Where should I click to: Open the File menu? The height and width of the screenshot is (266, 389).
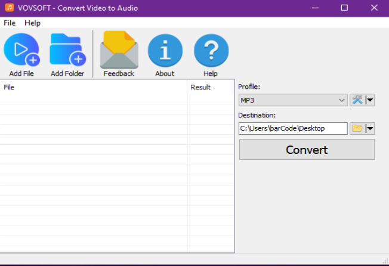click(x=10, y=23)
